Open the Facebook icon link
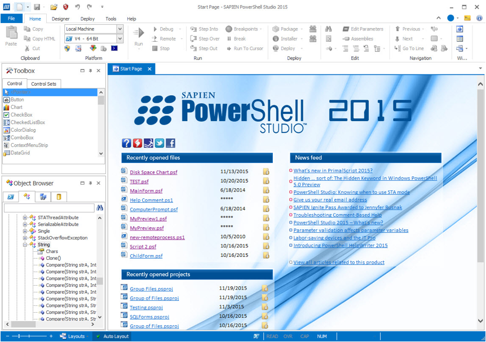The height and width of the screenshot is (342, 486). tap(170, 143)
